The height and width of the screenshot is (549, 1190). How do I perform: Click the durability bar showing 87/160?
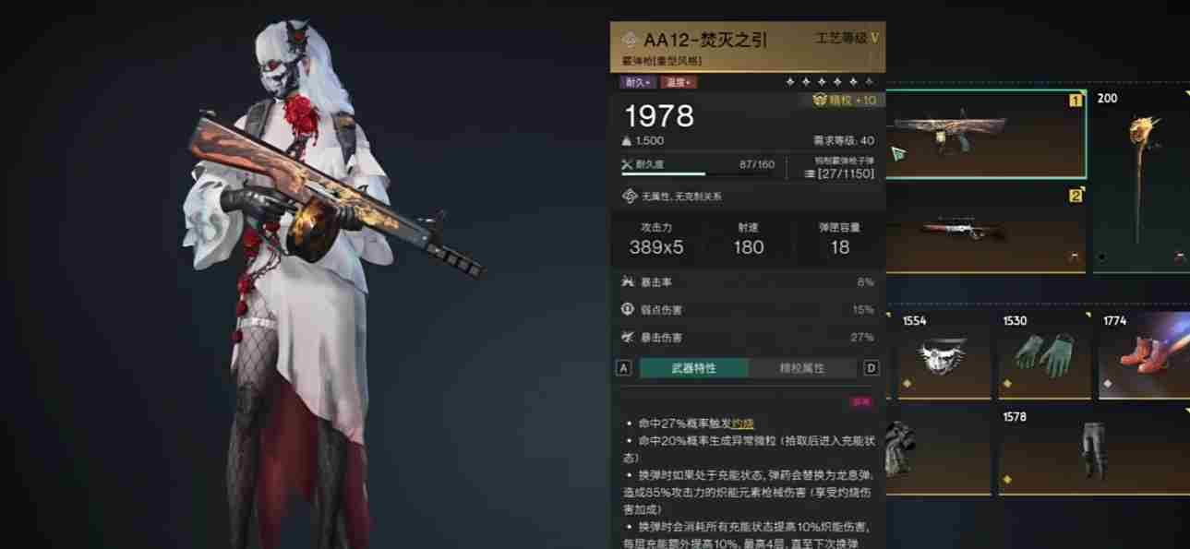(664, 173)
